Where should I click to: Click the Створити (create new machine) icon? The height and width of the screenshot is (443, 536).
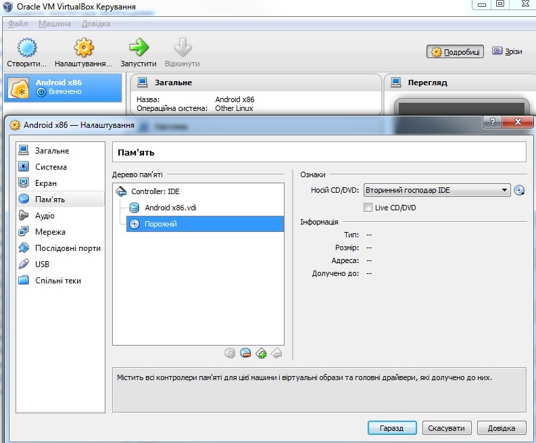(26, 47)
